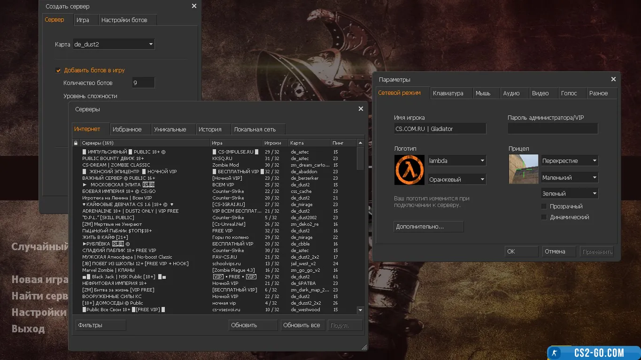The width and height of the screenshot is (641, 360).
Task: Click the crosshair preview thumbnail
Action: point(523,169)
